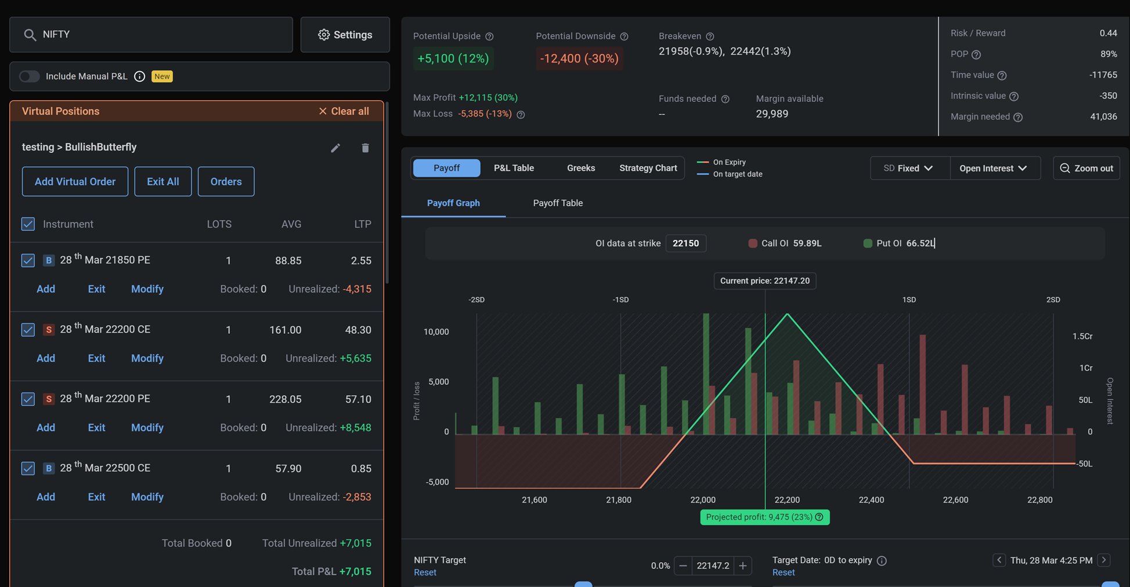Viewport: 1130px width, 587px height.
Task: Click the next target date arrow
Action: point(1104,560)
